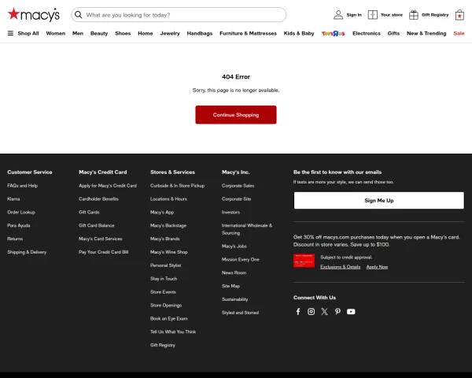Click the Toys R Us logo

[333, 33]
